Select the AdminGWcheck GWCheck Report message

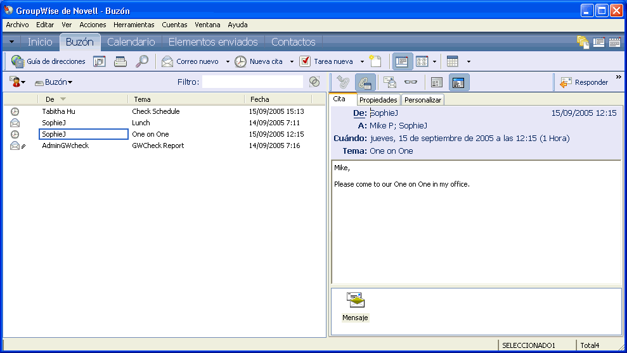point(164,146)
